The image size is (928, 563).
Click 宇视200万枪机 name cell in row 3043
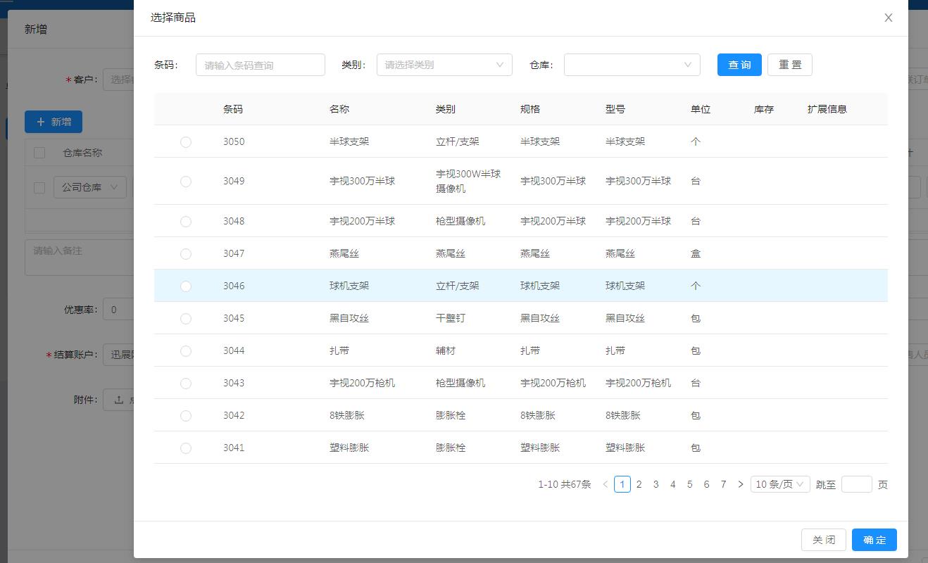(x=363, y=383)
